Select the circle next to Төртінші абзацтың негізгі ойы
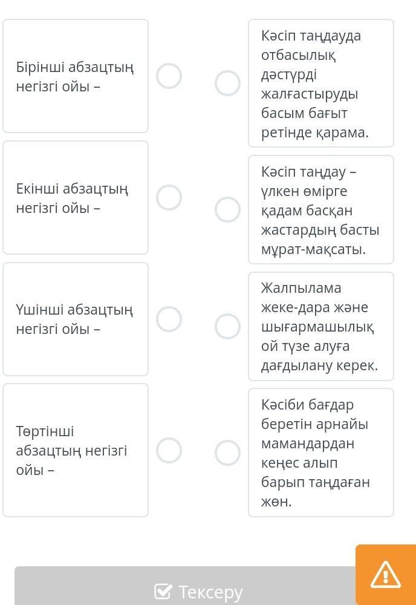Viewport: 416px width, 605px height. click(x=169, y=450)
